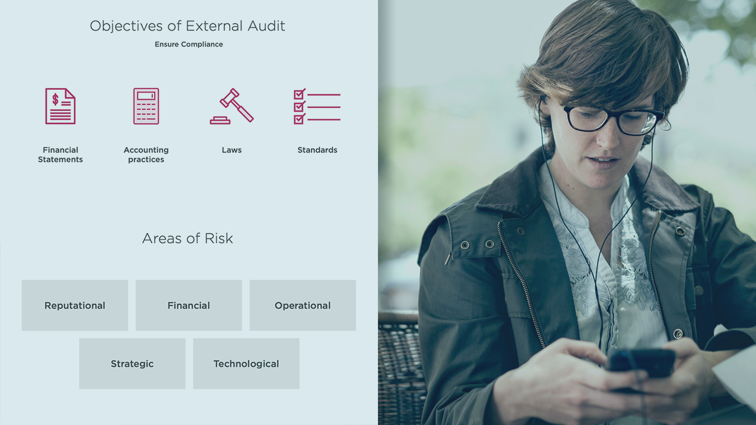Image resolution: width=756 pixels, height=425 pixels.
Task: Select the Standards checklist icon
Action: pyautogui.click(x=317, y=107)
